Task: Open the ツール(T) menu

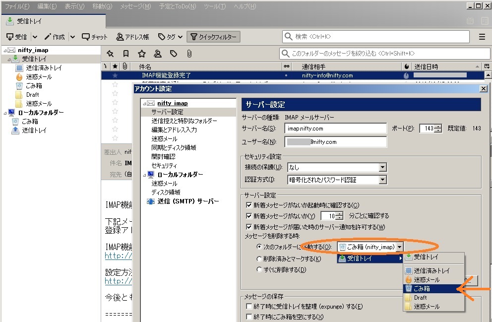Action: pos(214,6)
